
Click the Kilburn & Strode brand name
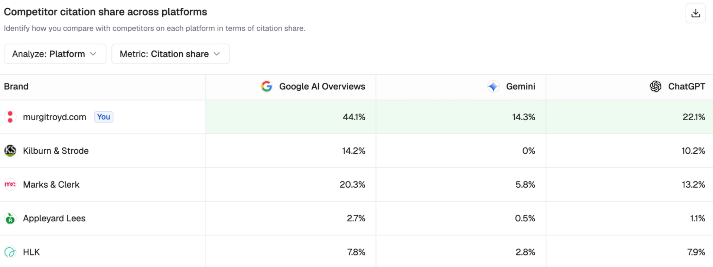56,151
